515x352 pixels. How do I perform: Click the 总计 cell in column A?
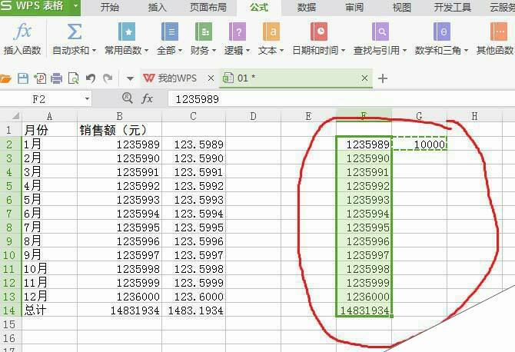[x=49, y=310]
